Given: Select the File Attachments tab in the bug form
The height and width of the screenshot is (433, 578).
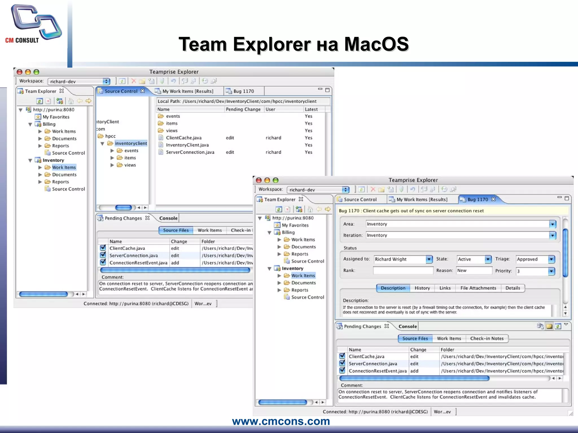Looking at the screenshot, I should (478, 288).
